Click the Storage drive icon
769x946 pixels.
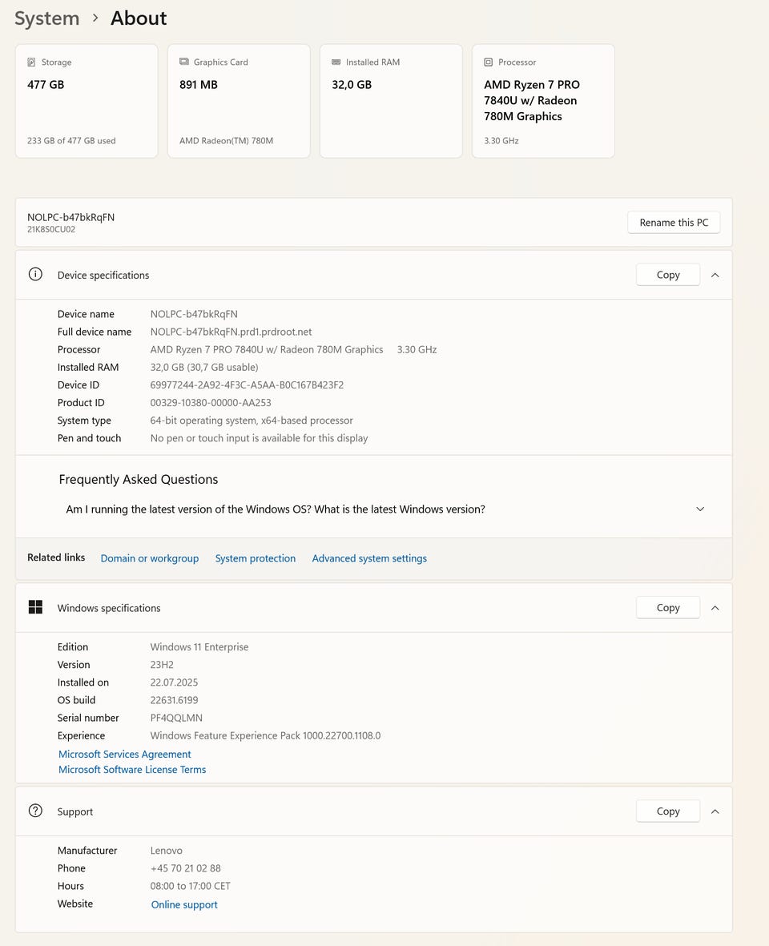pyautogui.click(x=31, y=62)
